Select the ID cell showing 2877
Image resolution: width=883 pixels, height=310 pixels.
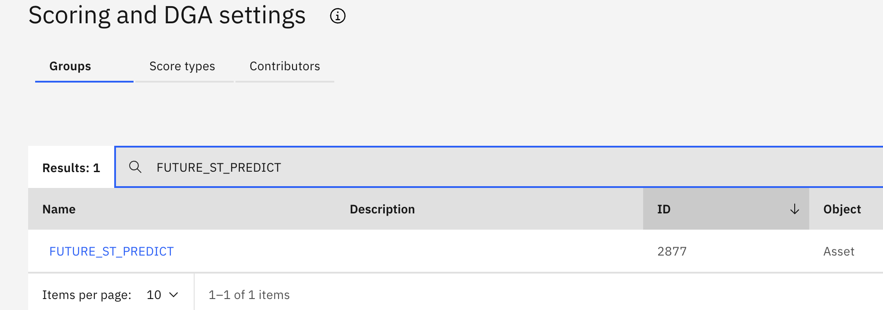click(x=672, y=251)
